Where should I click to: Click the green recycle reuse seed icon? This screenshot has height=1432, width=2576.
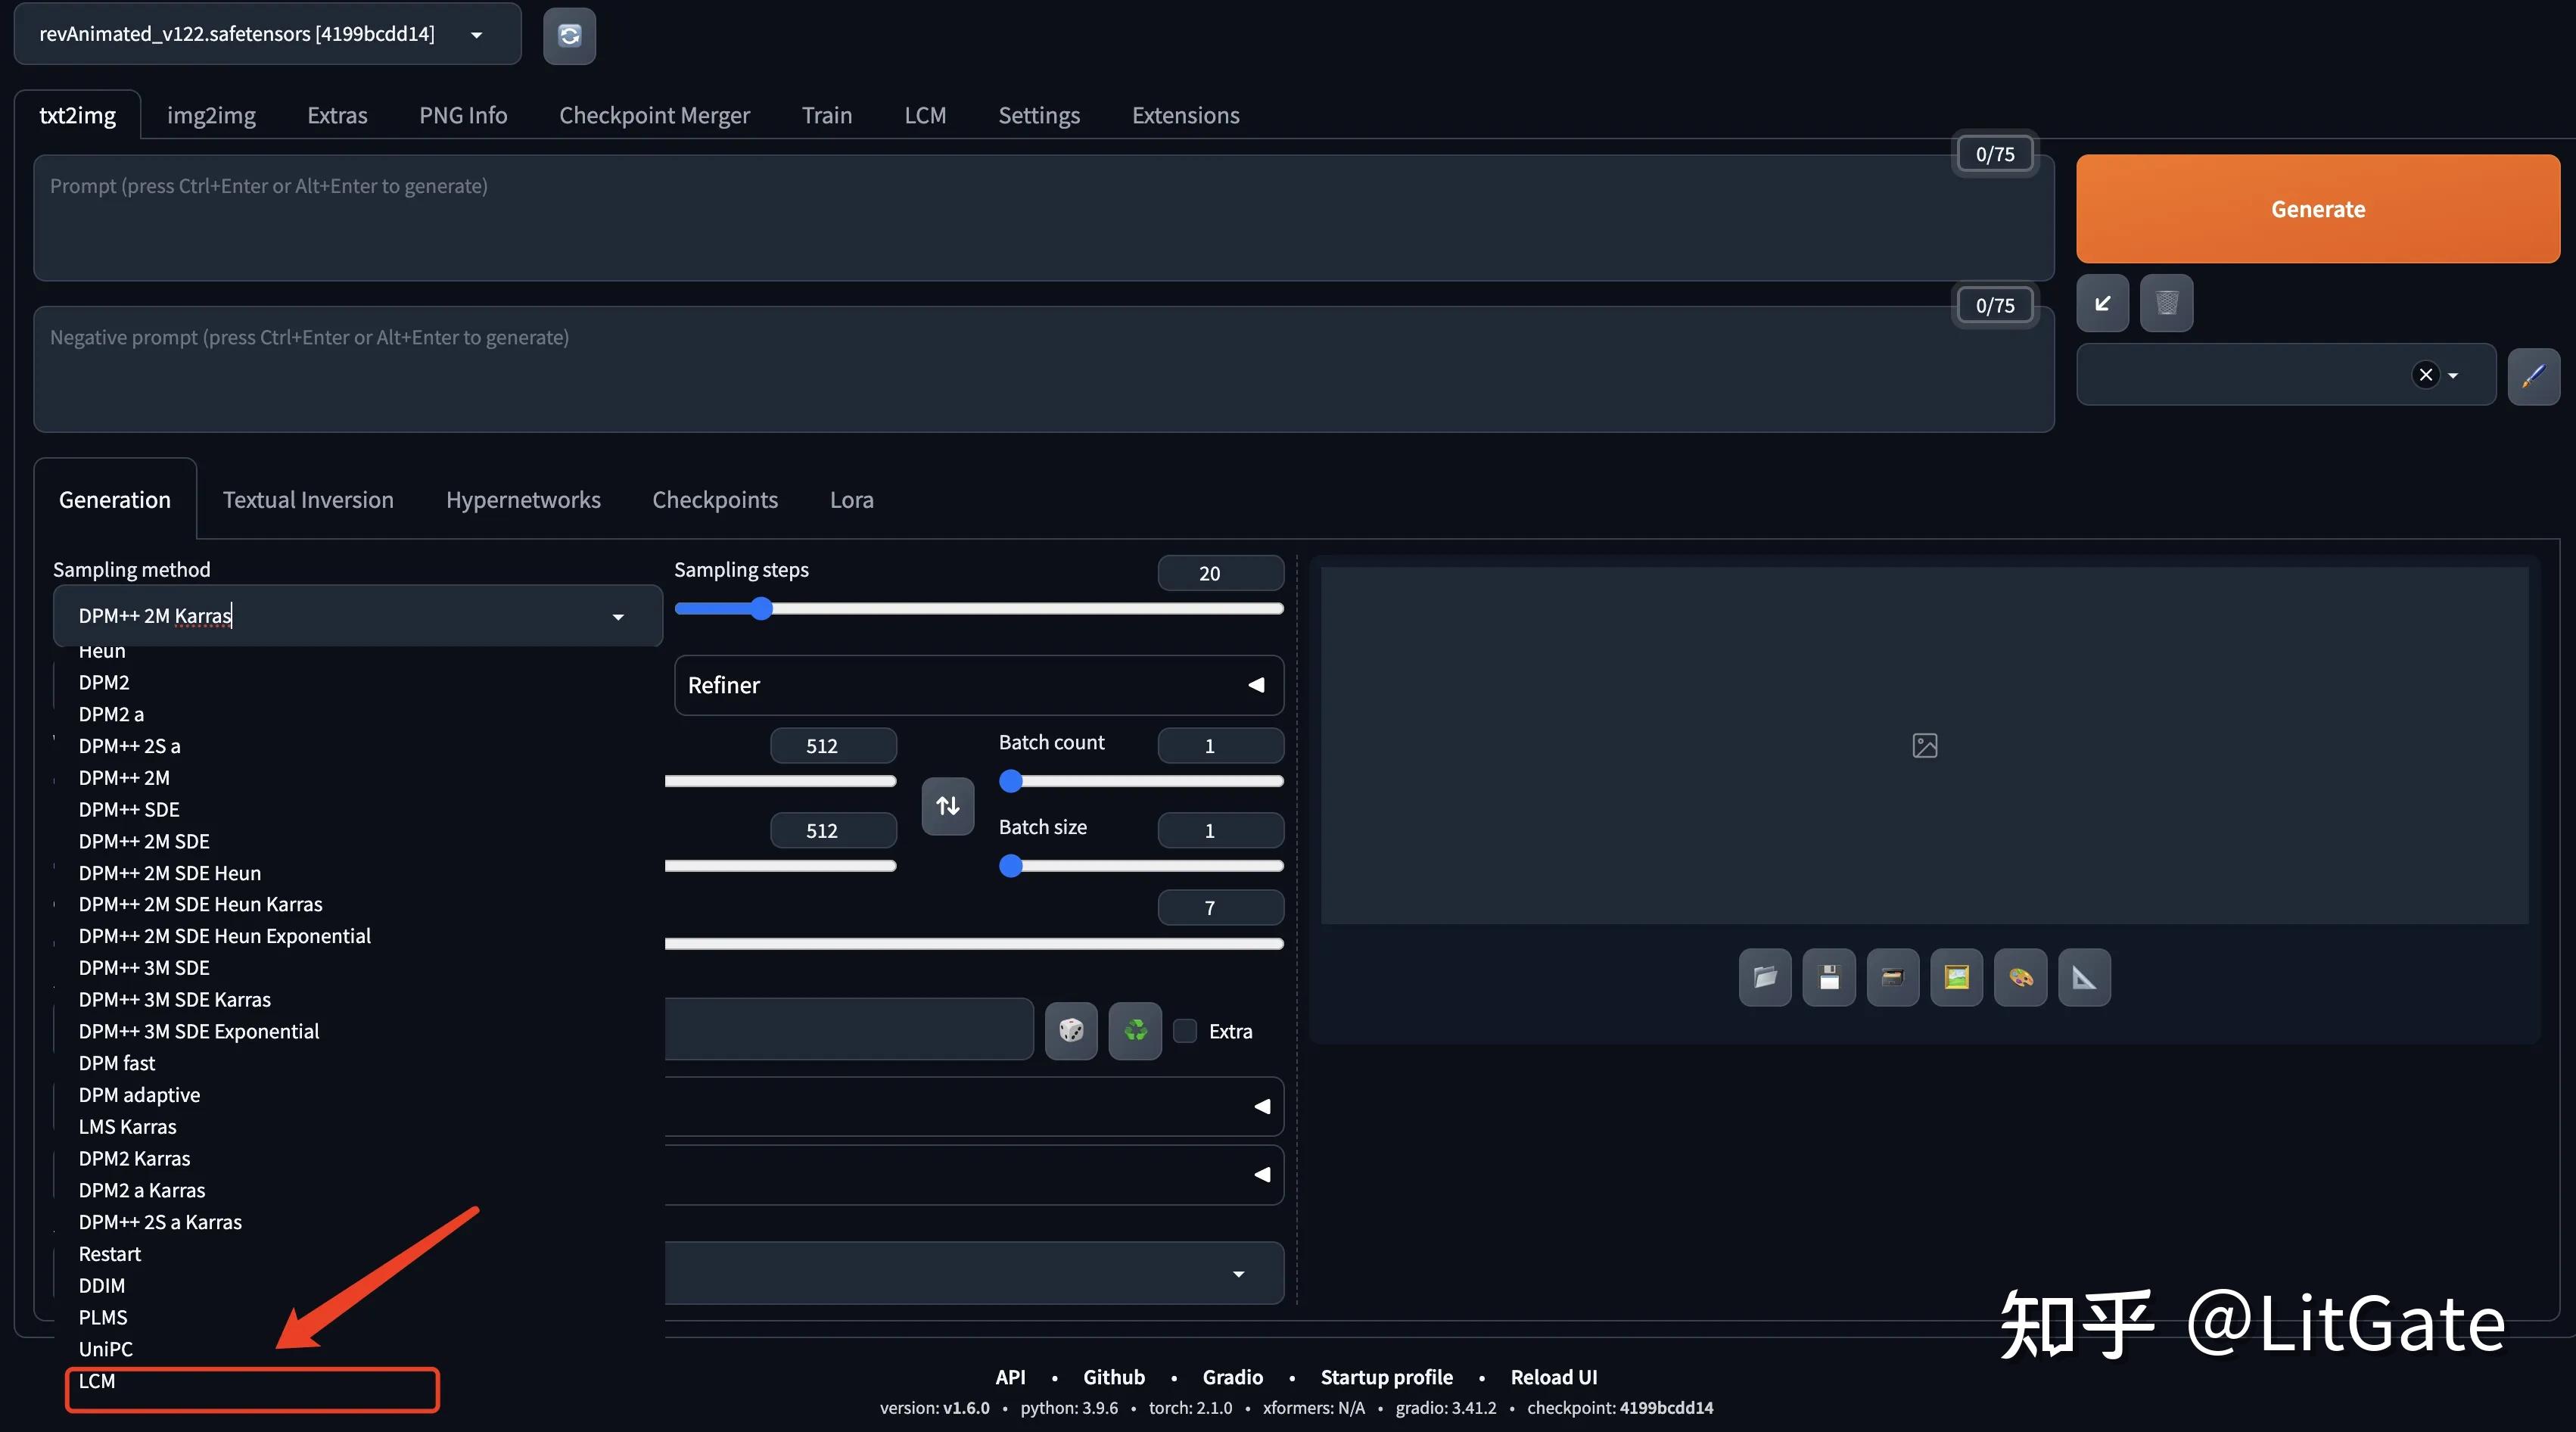click(1135, 1030)
